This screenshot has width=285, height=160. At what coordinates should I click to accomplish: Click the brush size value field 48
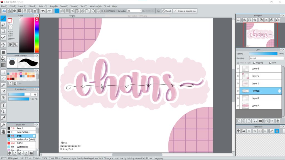click(x=34, y=94)
